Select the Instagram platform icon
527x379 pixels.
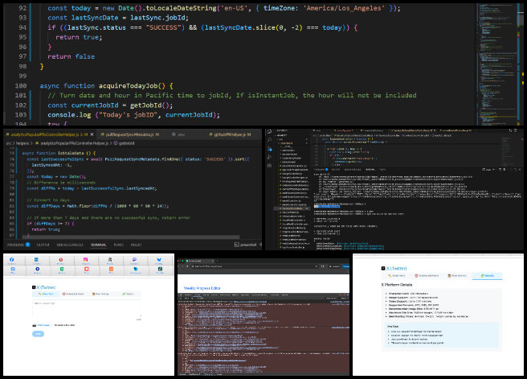point(85,260)
